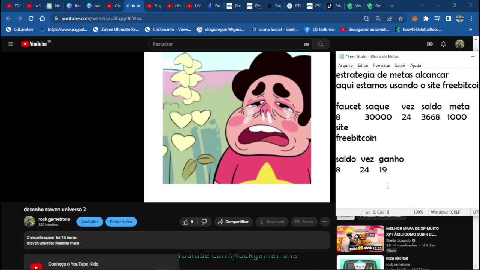Open Chrome home page button
The height and width of the screenshot is (270, 480).
(42, 18)
